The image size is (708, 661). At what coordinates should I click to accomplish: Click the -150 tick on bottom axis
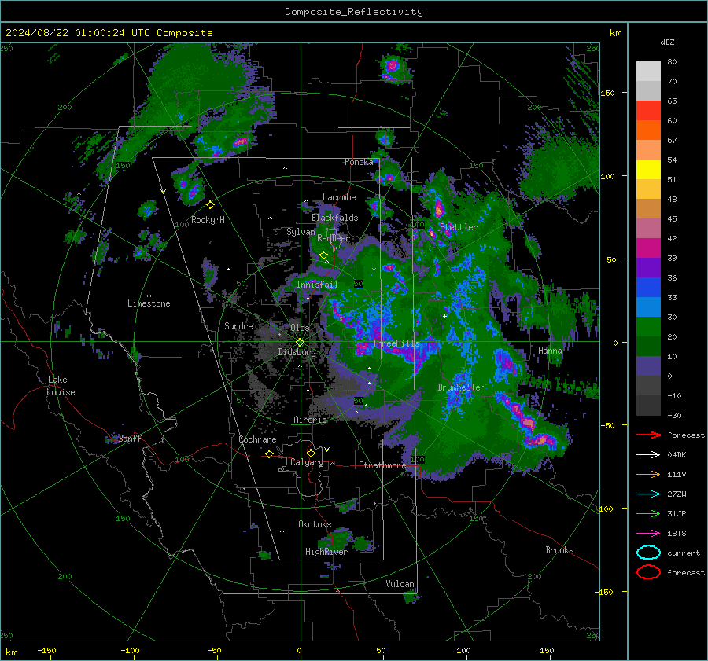[46, 651]
